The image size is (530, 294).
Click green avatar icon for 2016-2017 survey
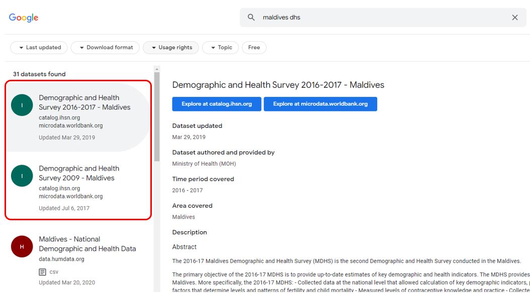(22, 105)
